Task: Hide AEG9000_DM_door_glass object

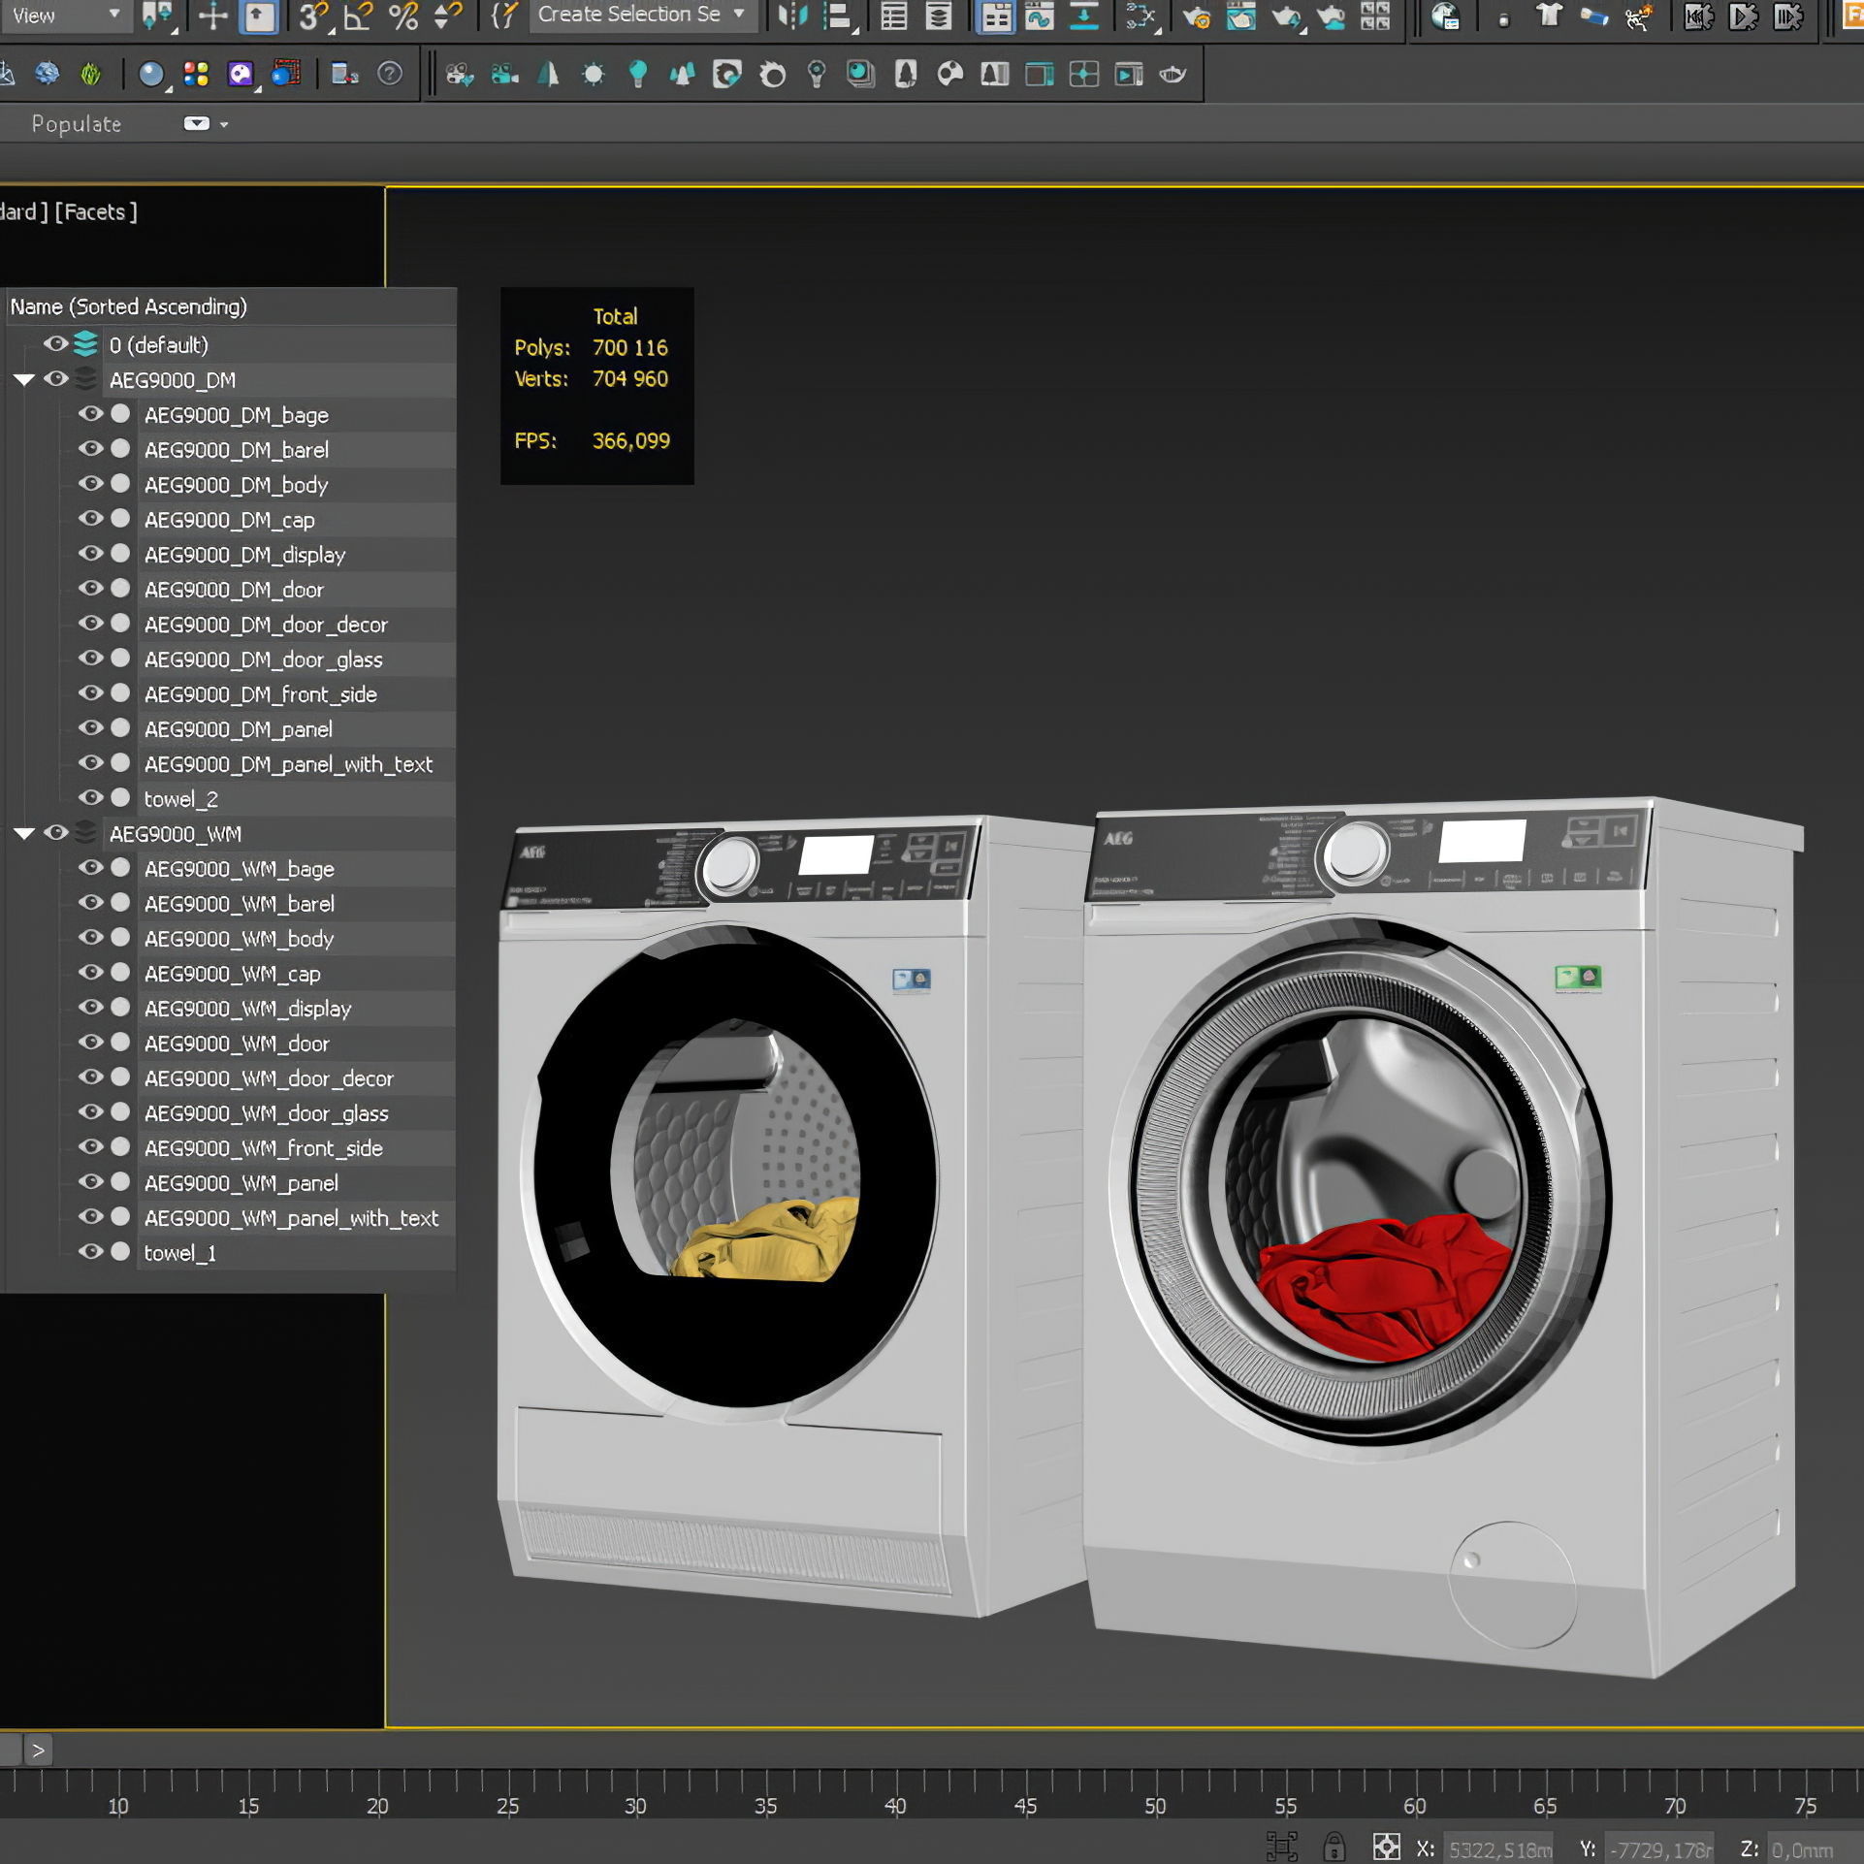Action: 90,659
